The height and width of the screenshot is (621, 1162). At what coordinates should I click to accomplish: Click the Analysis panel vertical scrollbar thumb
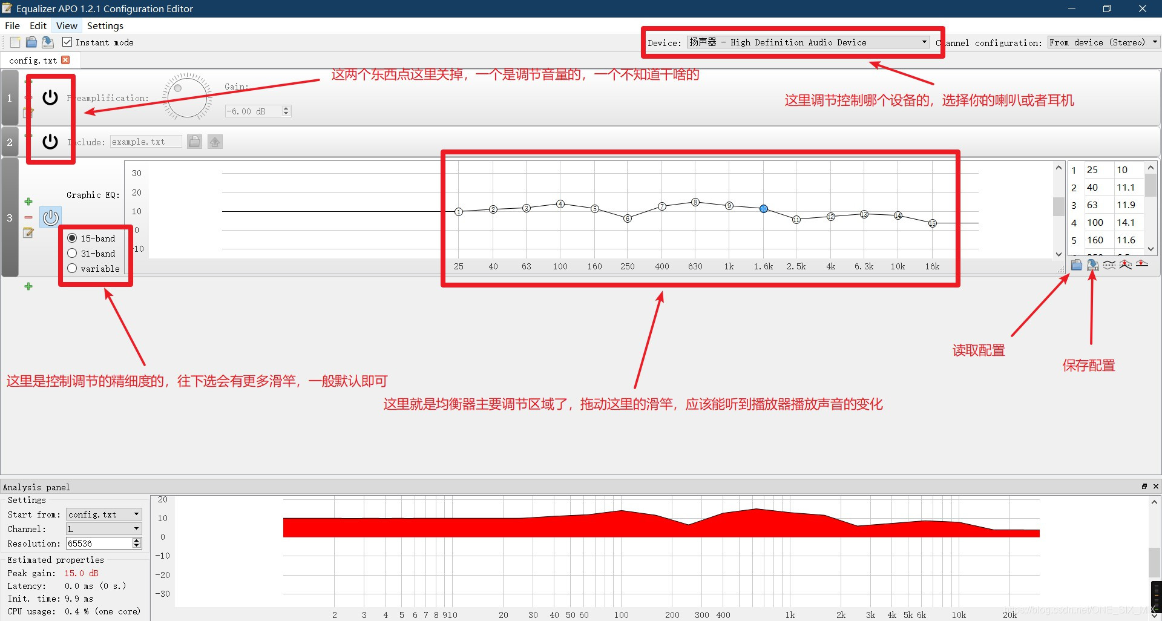tap(1155, 563)
